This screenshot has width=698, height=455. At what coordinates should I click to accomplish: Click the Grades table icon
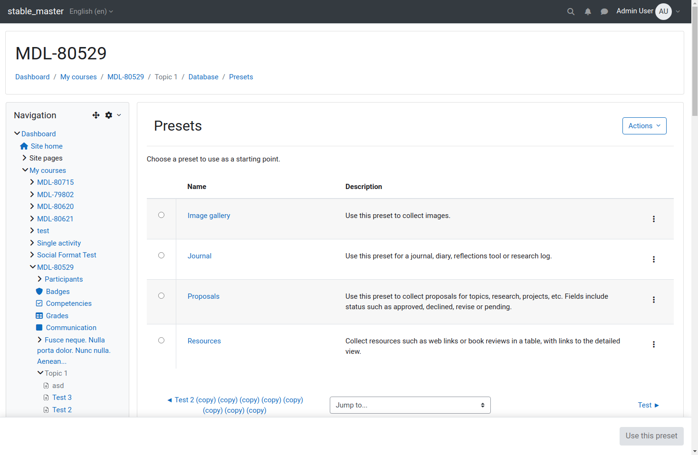click(39, 315)
